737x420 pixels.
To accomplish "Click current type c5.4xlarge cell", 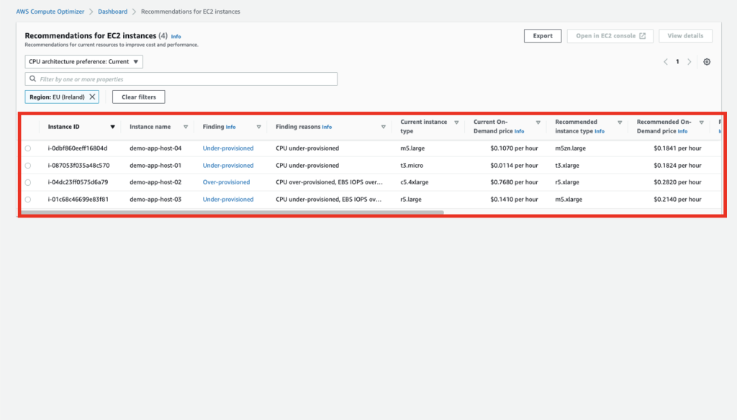I will click(x=414, y=182).
